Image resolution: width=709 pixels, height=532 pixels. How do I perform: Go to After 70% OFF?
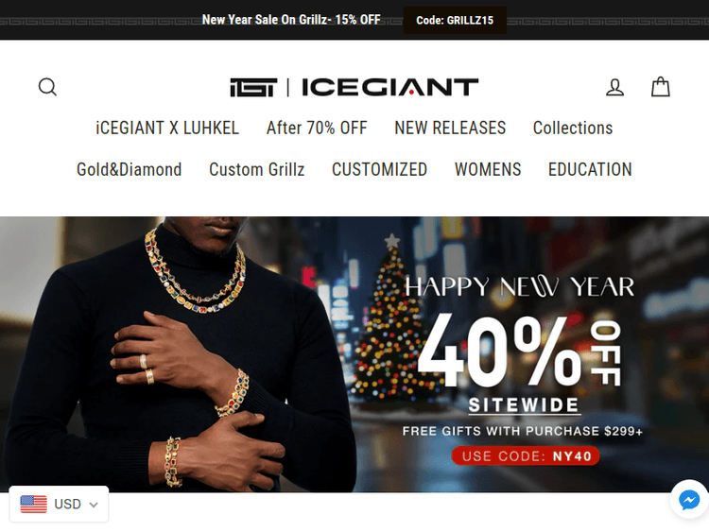[x=317, y=128]
